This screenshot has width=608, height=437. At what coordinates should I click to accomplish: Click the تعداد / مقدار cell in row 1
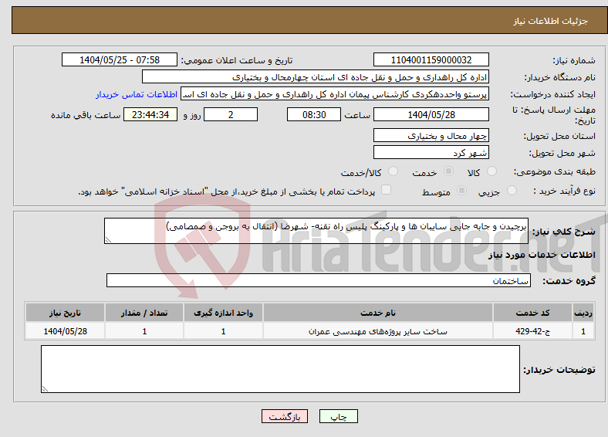tap(144, 331)
